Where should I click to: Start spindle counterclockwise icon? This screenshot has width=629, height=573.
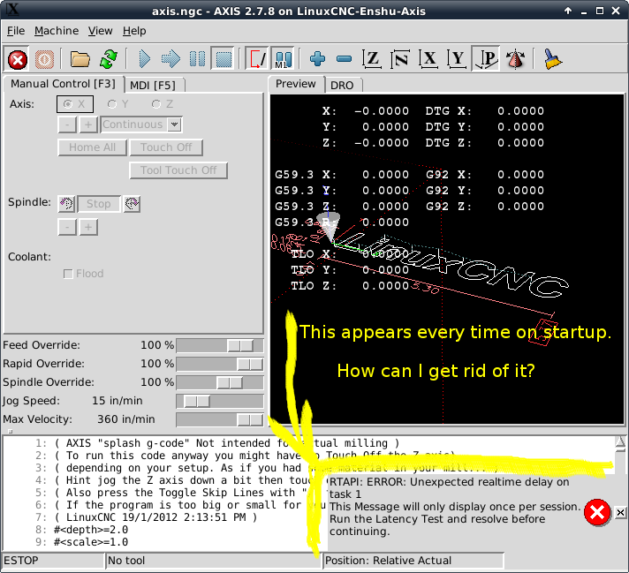pyautogui.click(x=66, y=204)
